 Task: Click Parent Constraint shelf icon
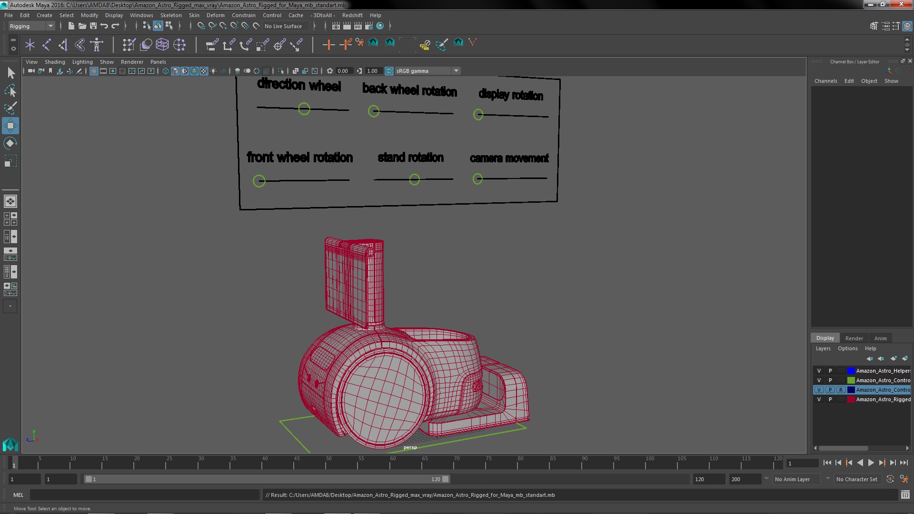point(212,45)
